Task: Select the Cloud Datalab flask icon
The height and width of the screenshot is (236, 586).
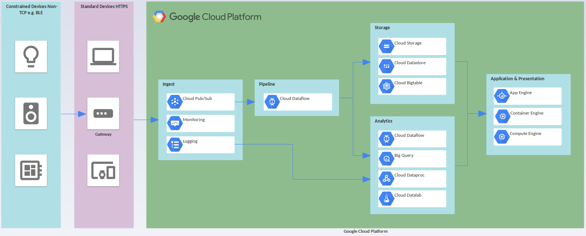Action: (x=386, y=199)
